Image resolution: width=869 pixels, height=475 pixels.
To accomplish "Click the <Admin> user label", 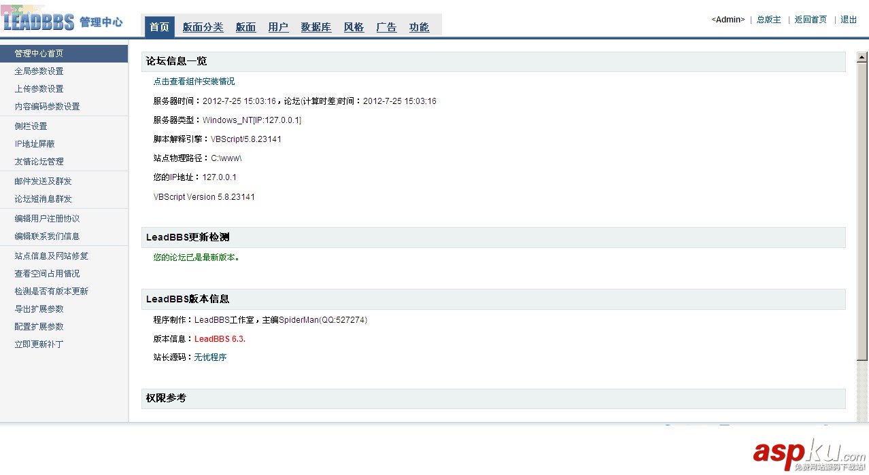I will [728, 20].
